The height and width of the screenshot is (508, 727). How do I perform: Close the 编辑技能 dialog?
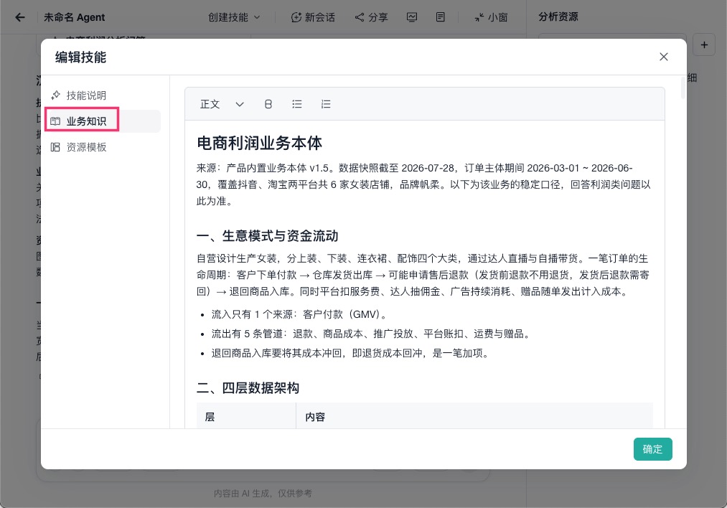[664, 57]
